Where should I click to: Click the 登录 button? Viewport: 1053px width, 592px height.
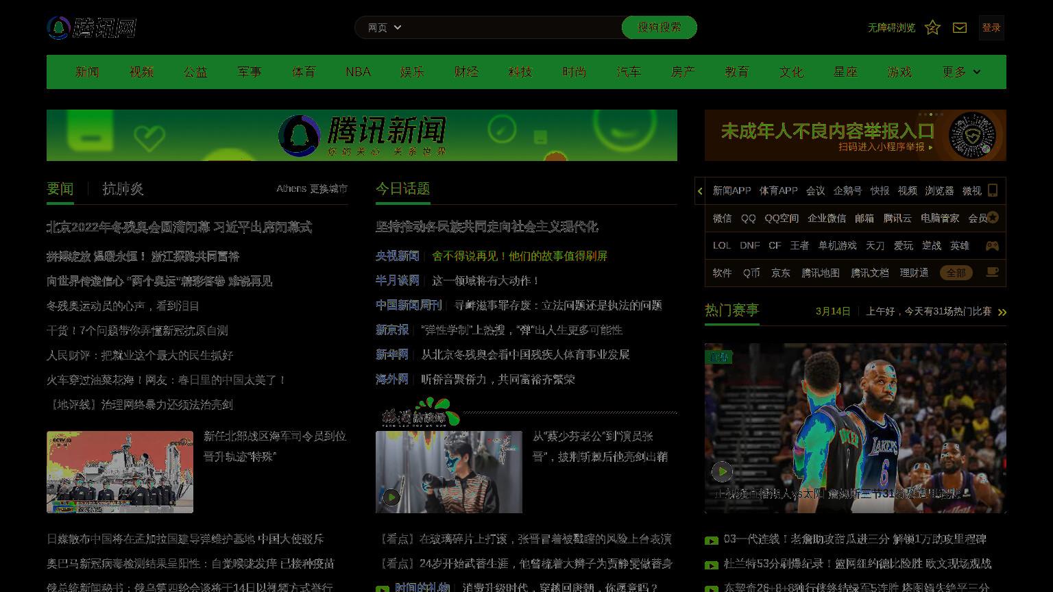[991, 27]
